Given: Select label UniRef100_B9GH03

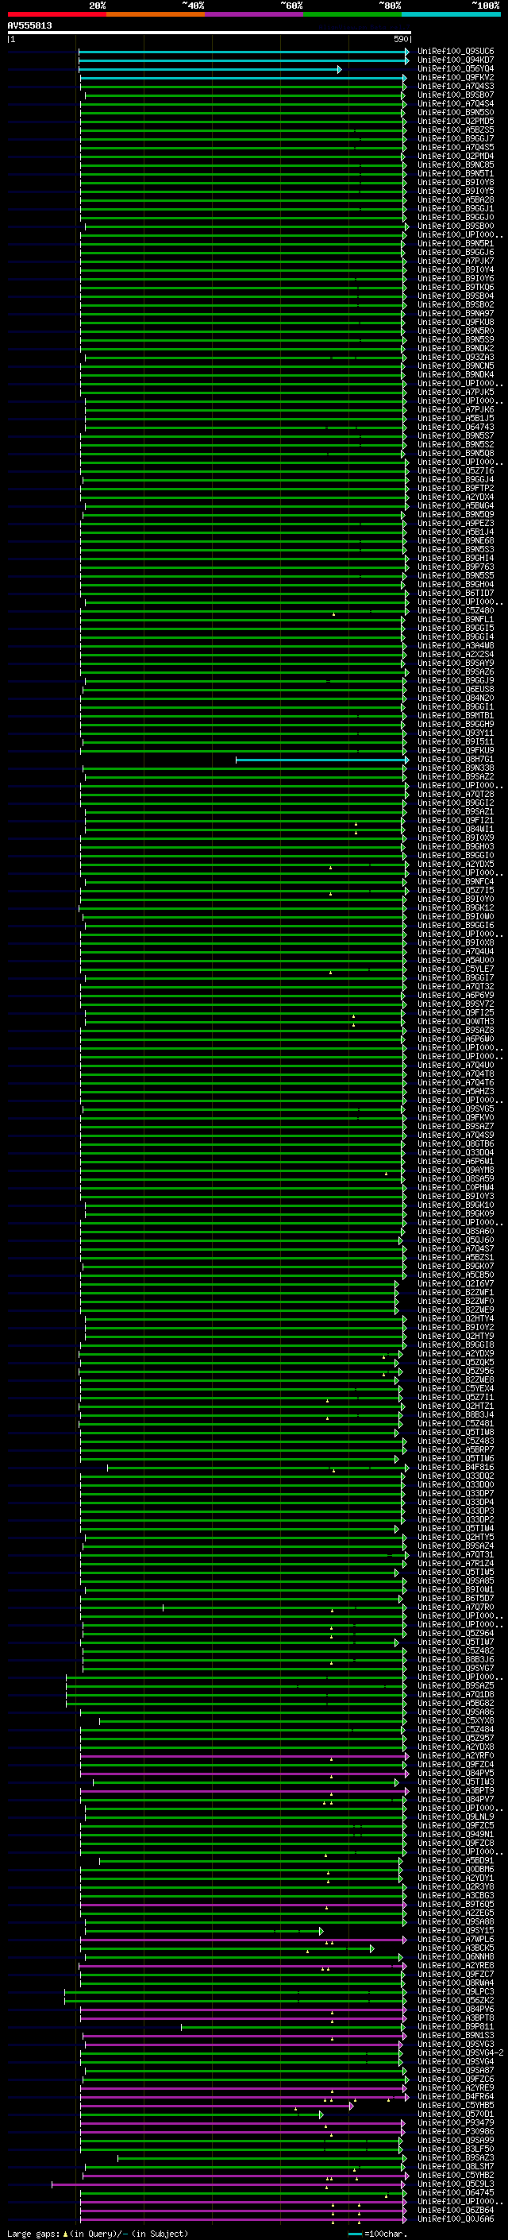Looking at the screenshot, I should click(455, 846).
